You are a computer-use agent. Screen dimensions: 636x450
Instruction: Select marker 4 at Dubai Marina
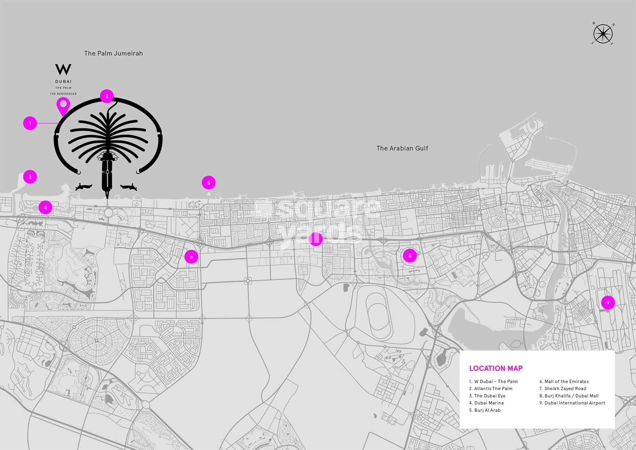pyautogui.click(x=45, y=207)
